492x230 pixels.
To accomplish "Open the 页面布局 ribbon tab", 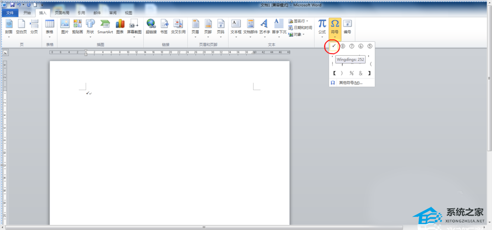I will (62, 13).
